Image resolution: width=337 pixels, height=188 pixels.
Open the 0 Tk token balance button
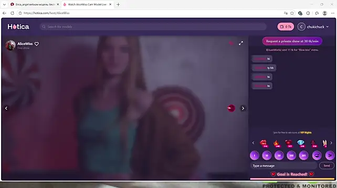tap(286, 27)
